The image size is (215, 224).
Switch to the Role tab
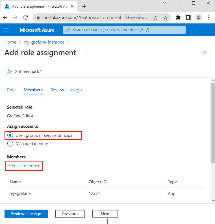pyautogui.click(x=11, y=90)
